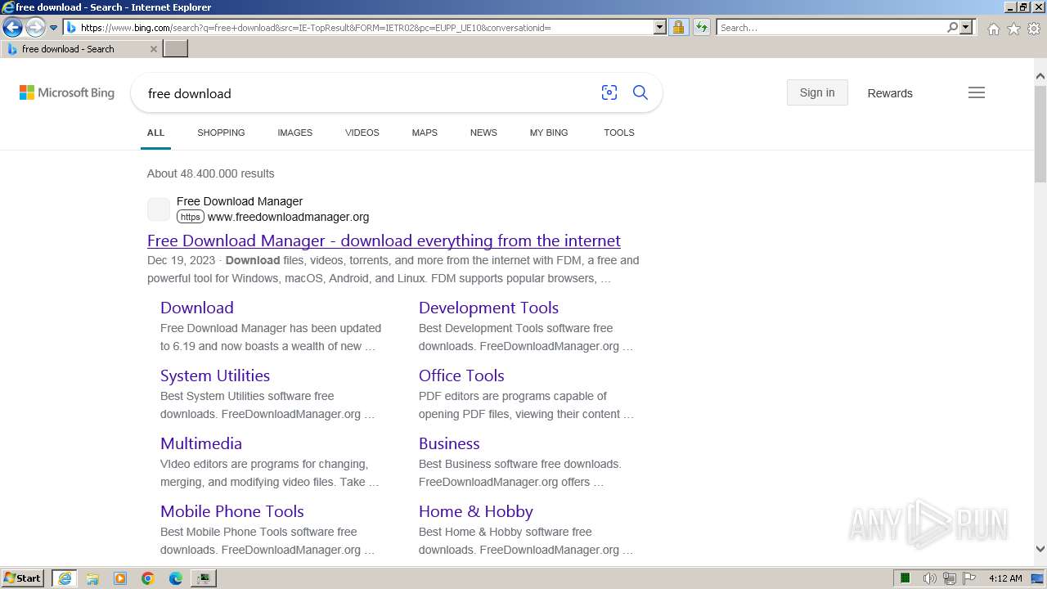Screen dimensions: 1047x589
Task: Open Favorites star icon
Action: [1013, 29]
